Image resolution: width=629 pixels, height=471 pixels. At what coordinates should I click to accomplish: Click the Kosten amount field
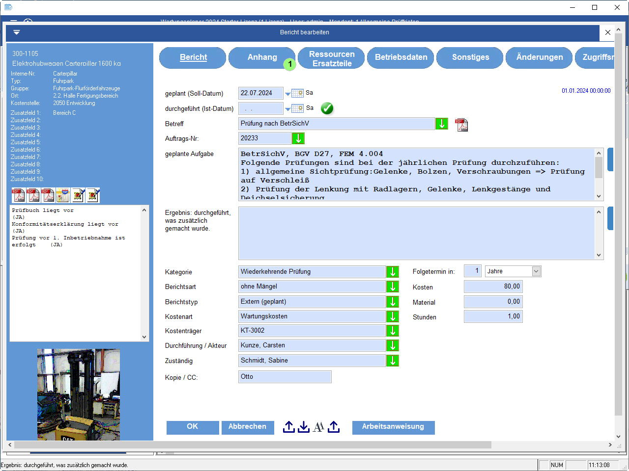[493, 287]
